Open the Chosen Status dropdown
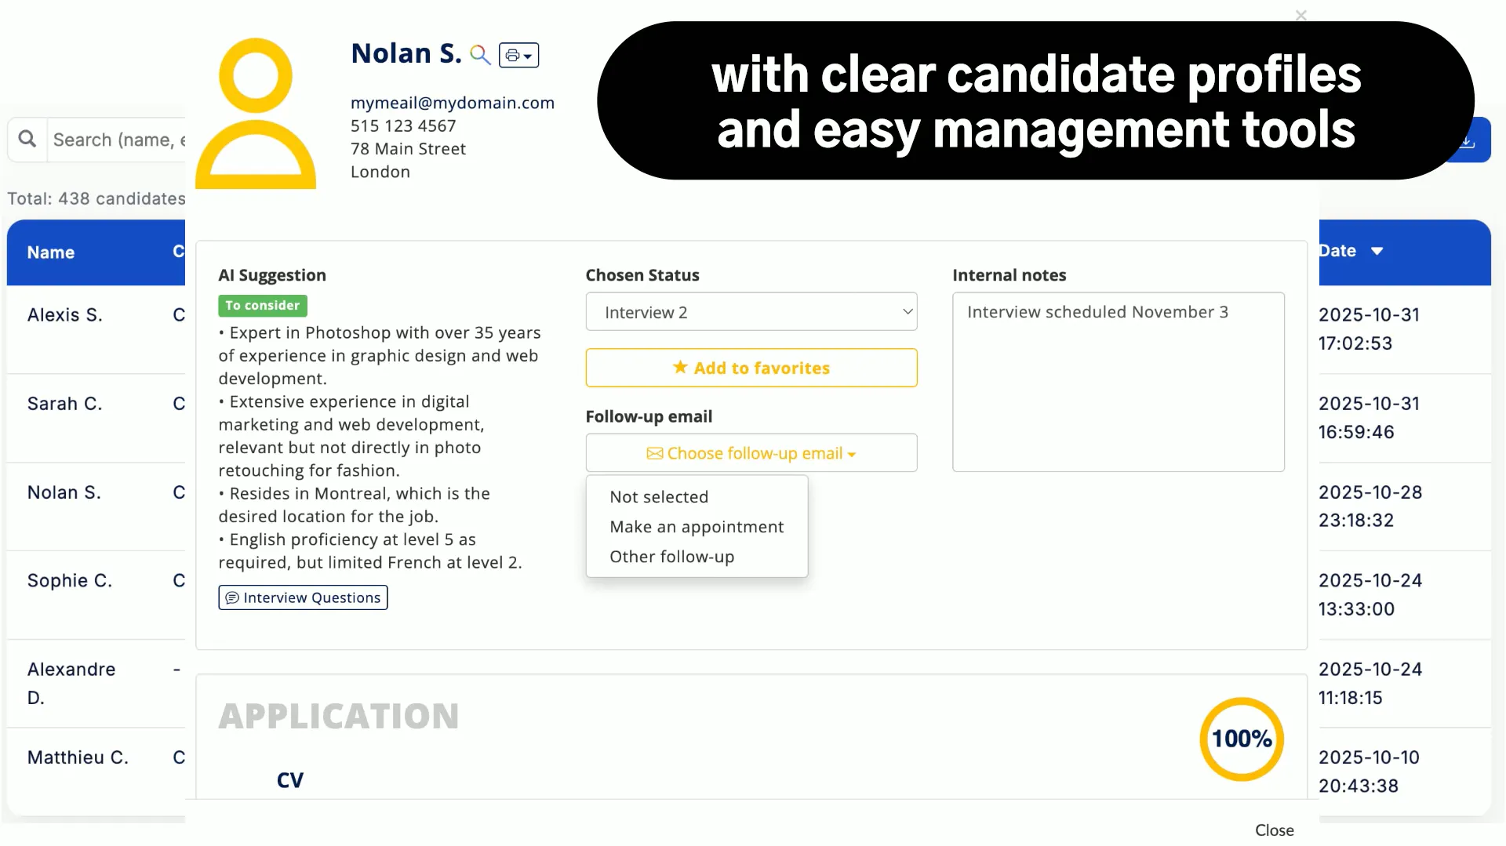 coord(751,312)
